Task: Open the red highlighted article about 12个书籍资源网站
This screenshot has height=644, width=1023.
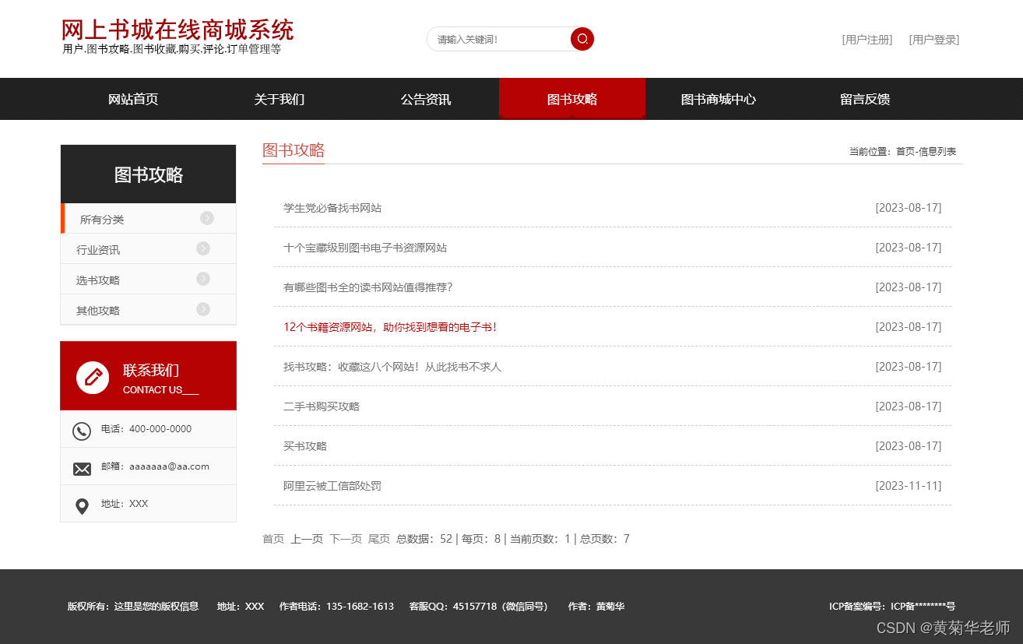Action: click(x=389, y=327)
